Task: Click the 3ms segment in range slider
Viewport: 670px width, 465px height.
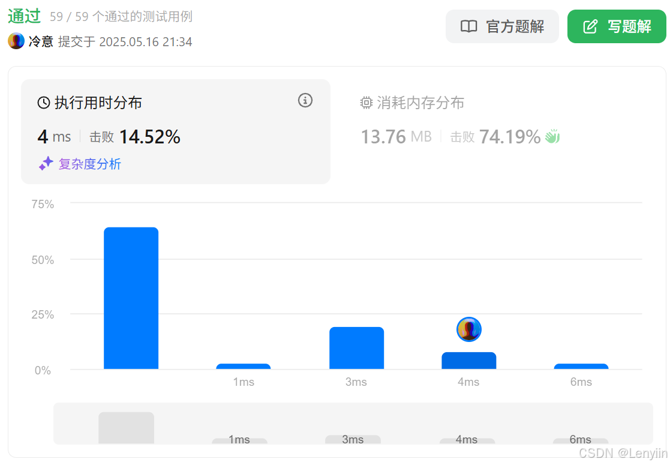Action: coord(353,439)
